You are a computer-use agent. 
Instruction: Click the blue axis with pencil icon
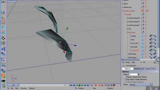(x=3, y=59)
